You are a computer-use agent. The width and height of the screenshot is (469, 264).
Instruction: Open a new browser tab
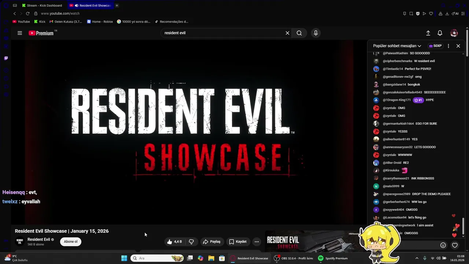click(x=117, y=5)
